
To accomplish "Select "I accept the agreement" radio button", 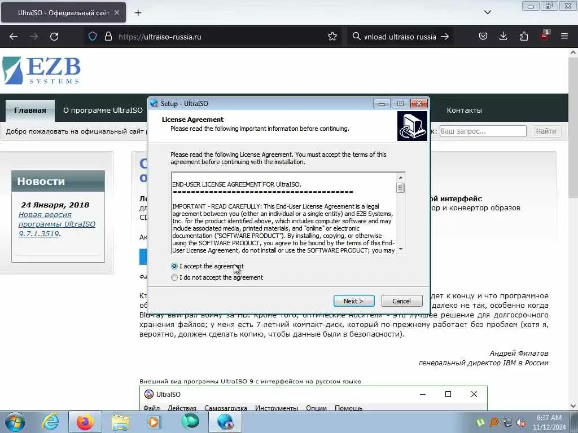I will (x=174, y=266).
